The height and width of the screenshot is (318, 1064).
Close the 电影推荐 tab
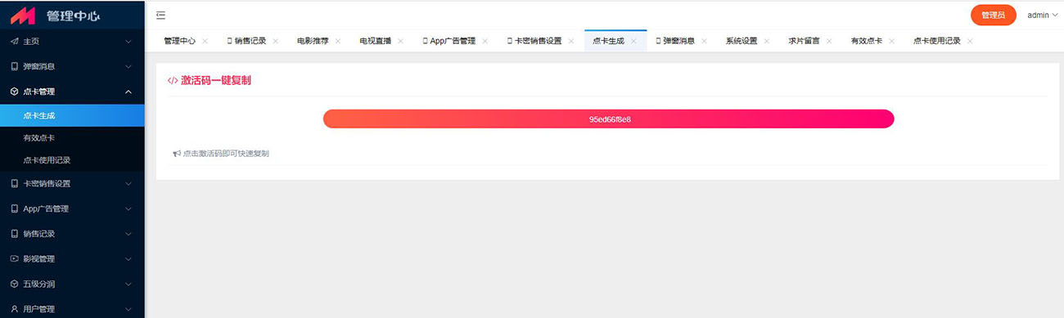point(338,41)
